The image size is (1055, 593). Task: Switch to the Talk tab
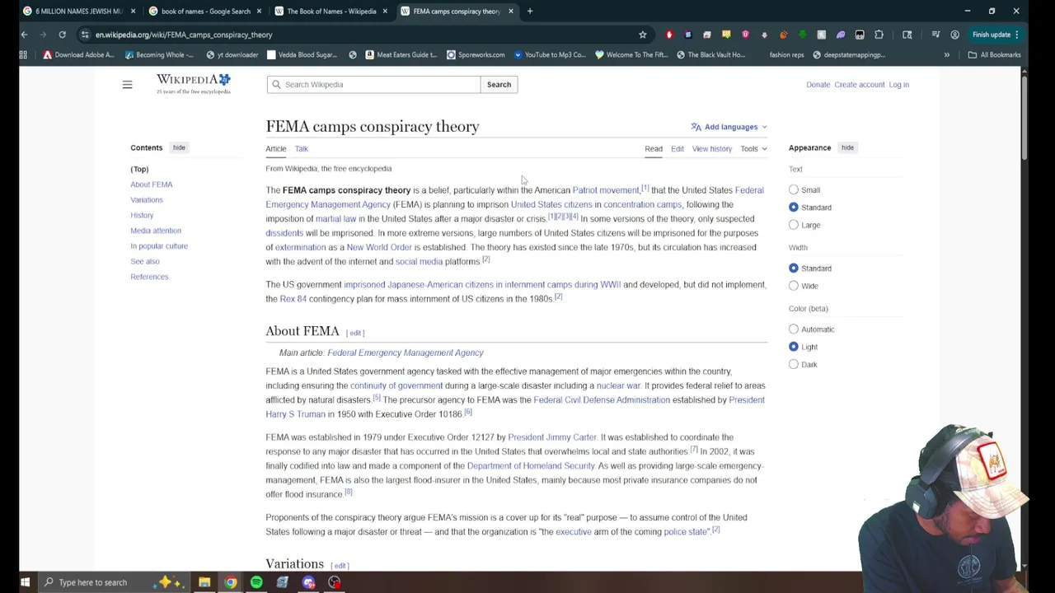click(x=302, y=149)
